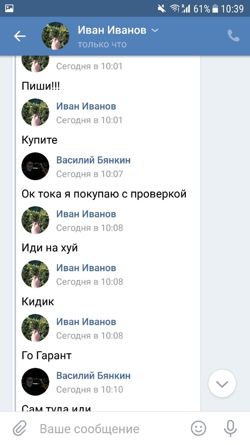Tap Василий Бянкин's avatar at 10:10 message

click(35, 382)
